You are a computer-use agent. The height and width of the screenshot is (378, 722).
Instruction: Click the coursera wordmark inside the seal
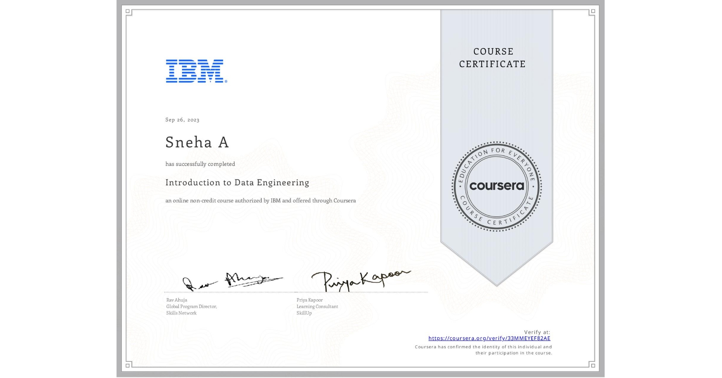tap(496, 186)
